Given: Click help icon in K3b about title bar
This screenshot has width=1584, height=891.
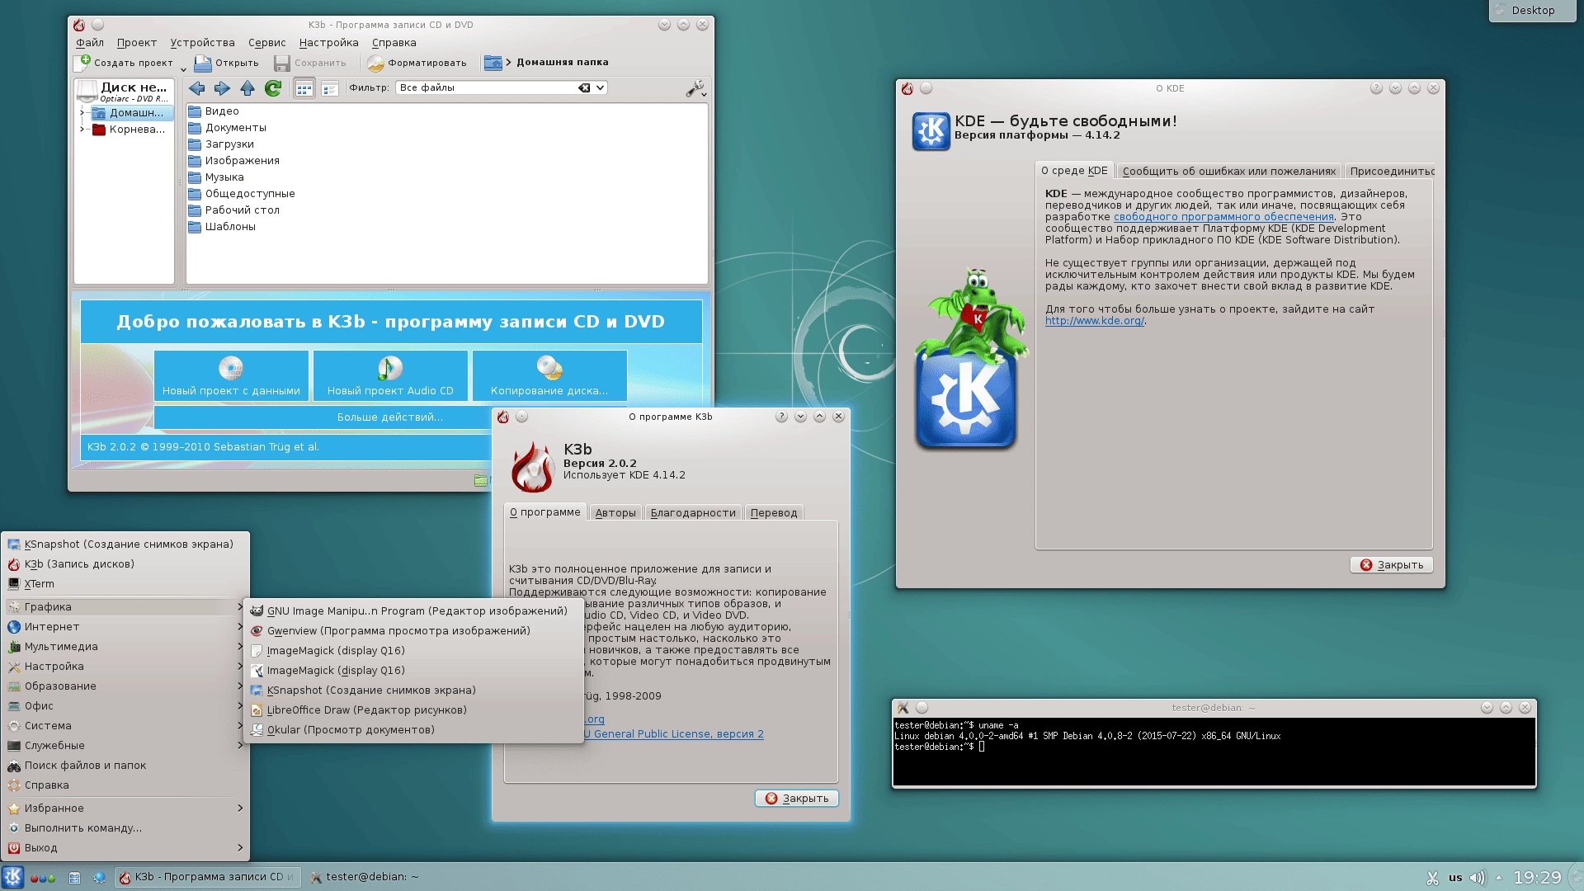Looking at the screenshot, I should [x=781, y=417].
